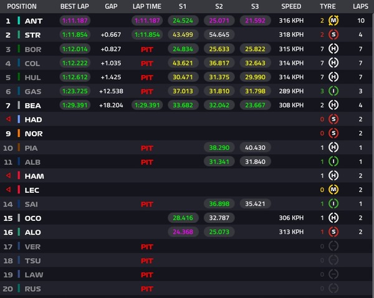The width and height of the screenshot is (374, 298).
Task: Sort by the SPEED column header
Action: (291, 6)
